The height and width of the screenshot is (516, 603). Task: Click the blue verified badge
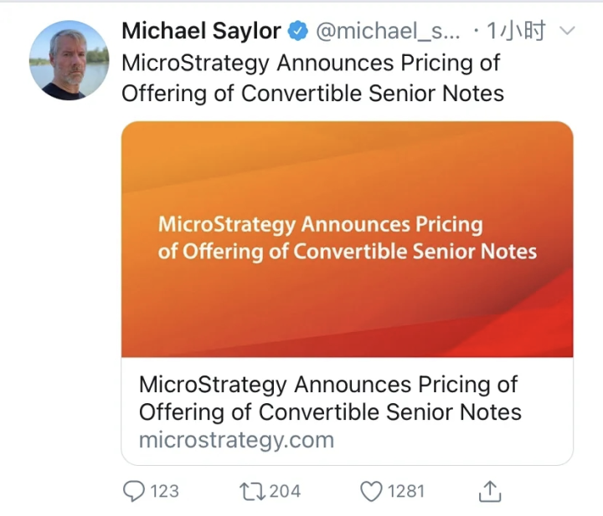pos(297,33)
